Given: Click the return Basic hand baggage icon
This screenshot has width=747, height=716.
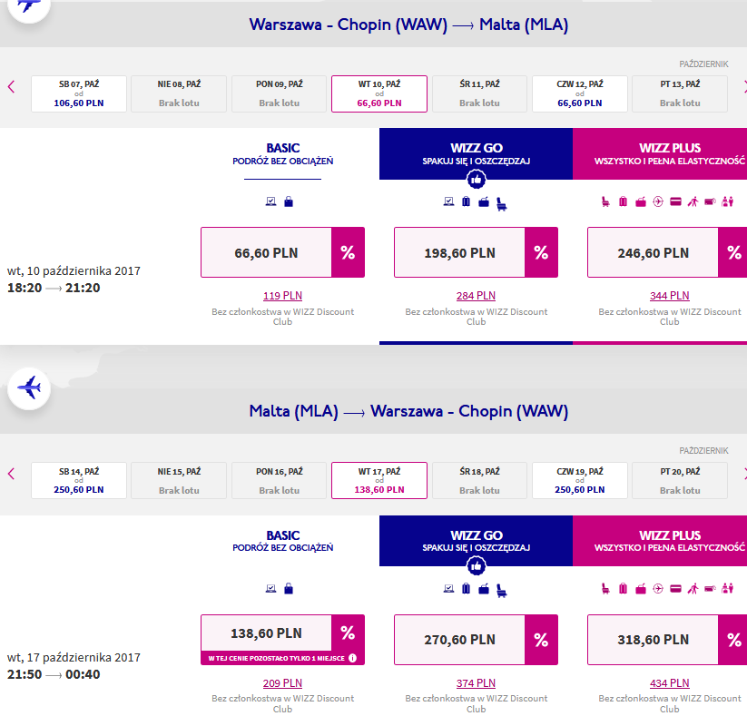Looking at the screenshot, I should click(289, 589).
